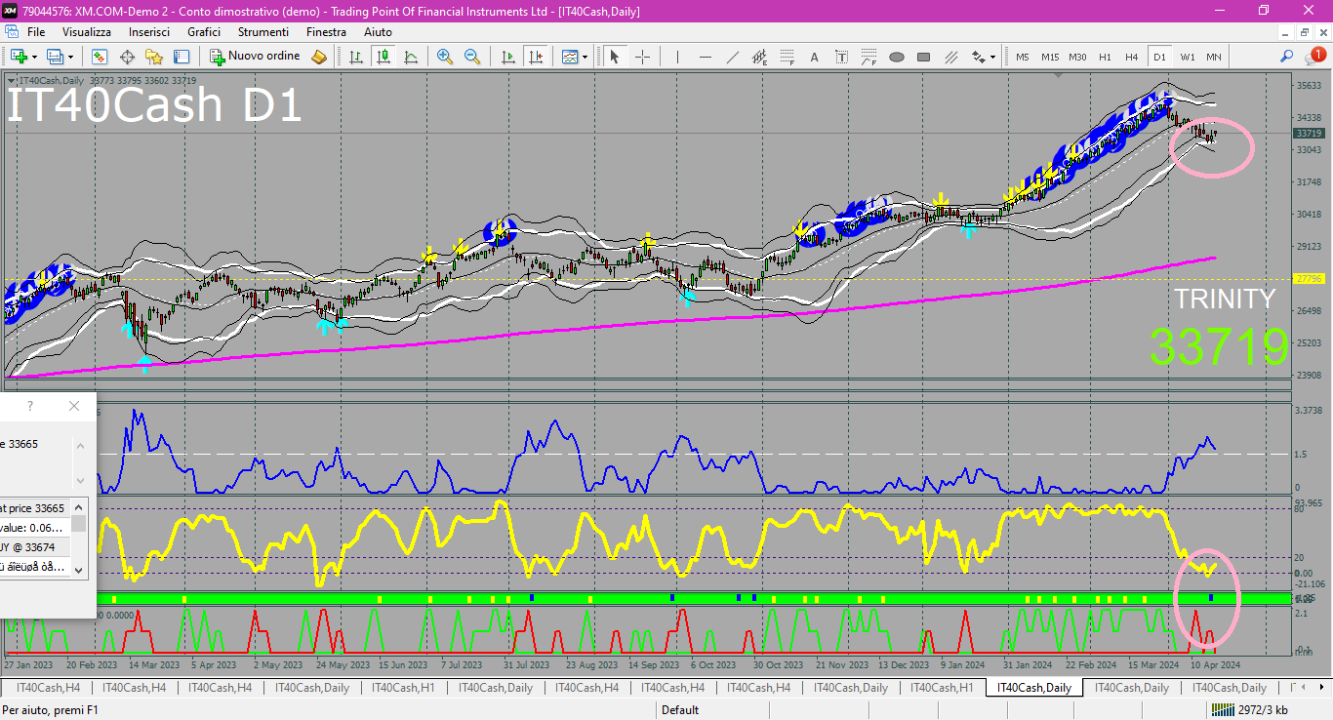Screen dimensions: 1333x720
Task: Select the standard cursor arrow tool
Action: (615, 57)
